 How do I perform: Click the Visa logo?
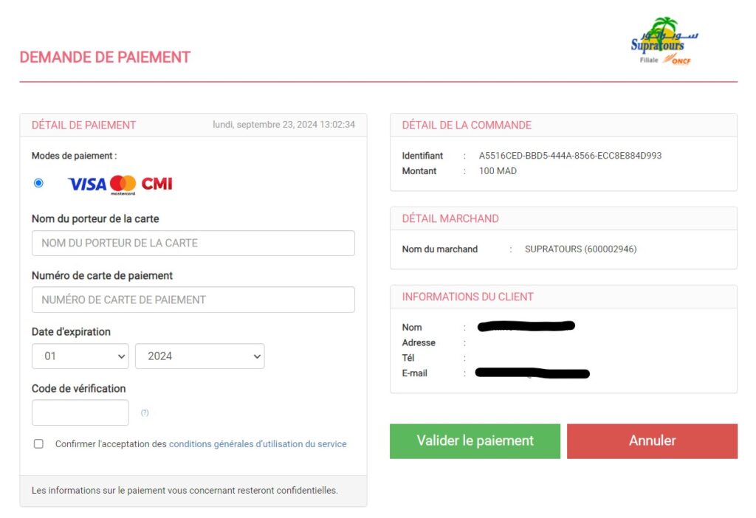click(87, 184)
